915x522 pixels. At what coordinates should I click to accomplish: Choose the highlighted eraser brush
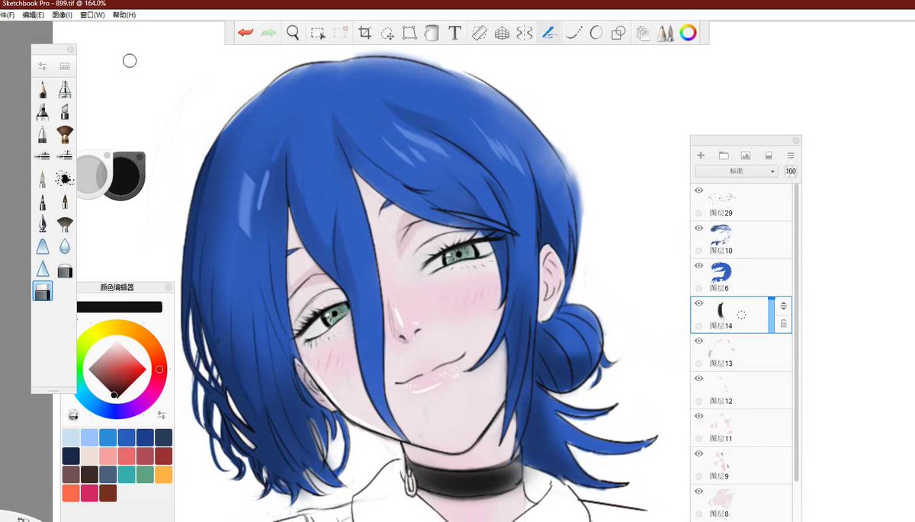click(x=43, y=290)
